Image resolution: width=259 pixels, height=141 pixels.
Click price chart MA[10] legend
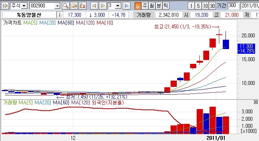click(105, 23)
